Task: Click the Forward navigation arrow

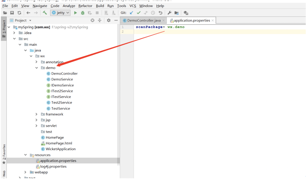Action: point(36,13)
